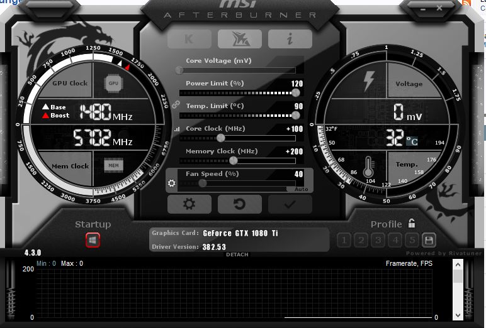The height and width of the screenshot is (328, 486).
Task: Toggle Auto fan speed mode
Action: pos(302,189)
